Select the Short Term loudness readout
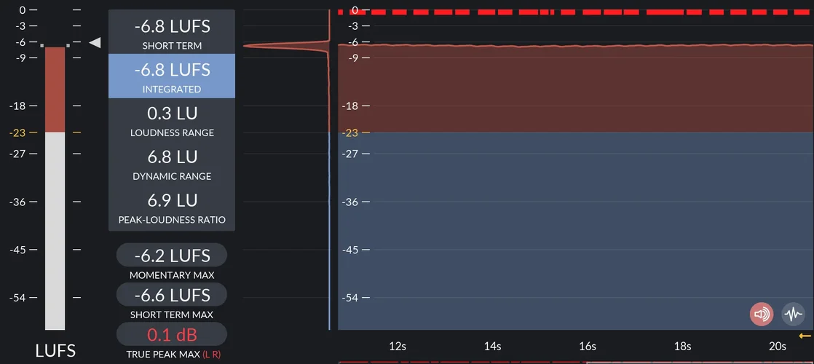The height and width of the screenshot is (364, 814). [x=172, y=33]
